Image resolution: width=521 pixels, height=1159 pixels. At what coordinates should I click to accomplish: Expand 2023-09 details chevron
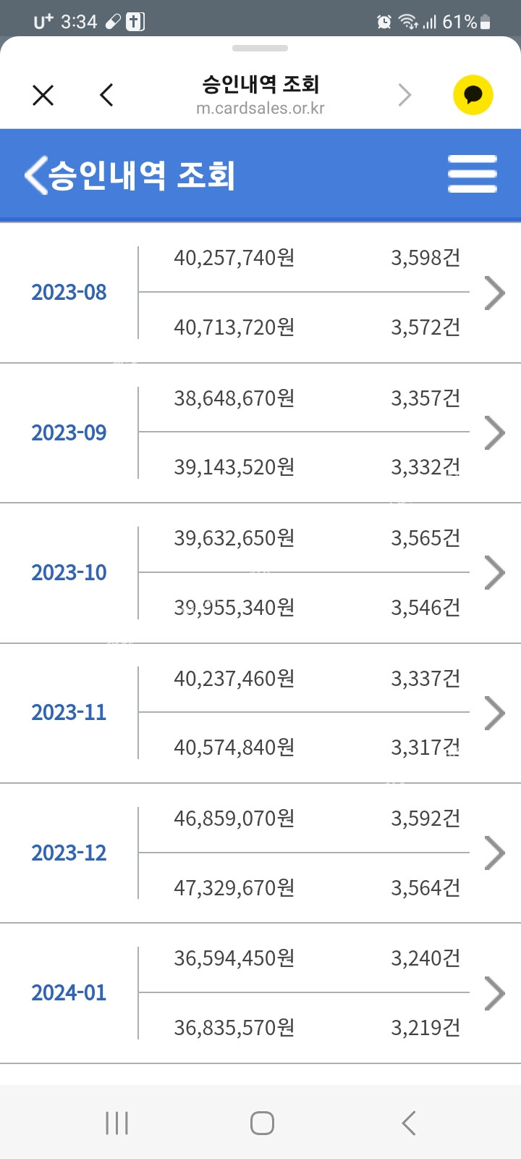click(494, 432)
